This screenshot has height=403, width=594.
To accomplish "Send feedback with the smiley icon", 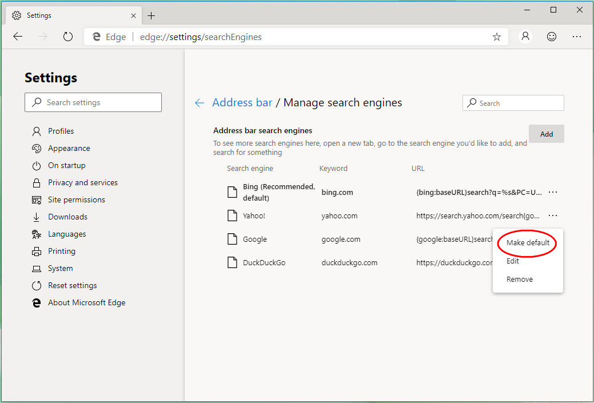I will 552,37.
